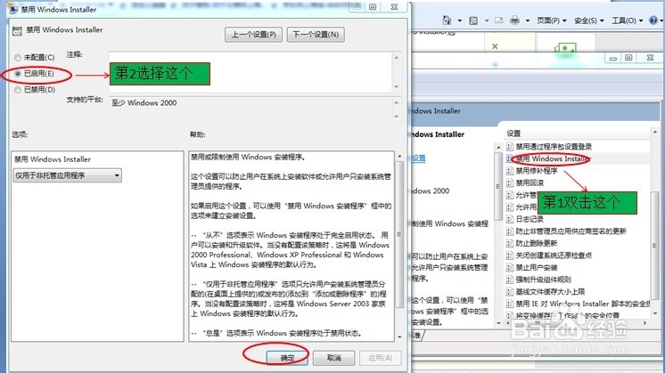Click the 注释 box scroll-down arrow
Screen dimensions: 665x373
[x=397, y=86]
